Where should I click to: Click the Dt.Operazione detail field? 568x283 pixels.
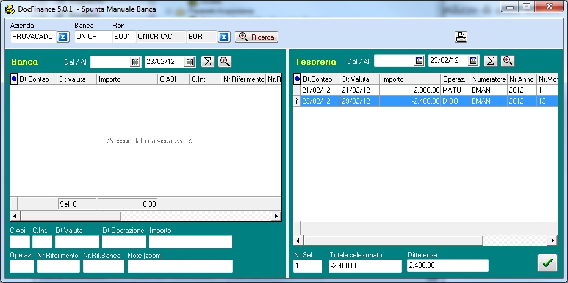click(x=124, y=242)
